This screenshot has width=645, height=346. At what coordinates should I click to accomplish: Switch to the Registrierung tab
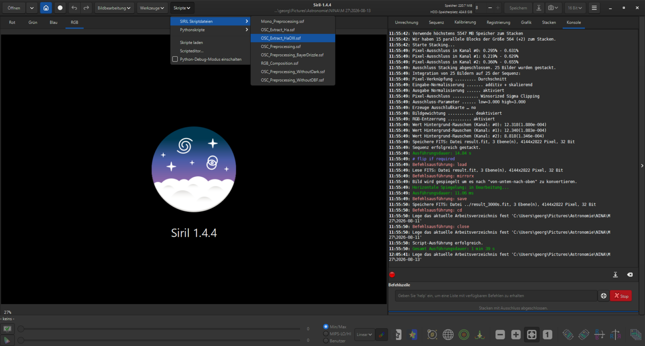(x=498, y=23)
